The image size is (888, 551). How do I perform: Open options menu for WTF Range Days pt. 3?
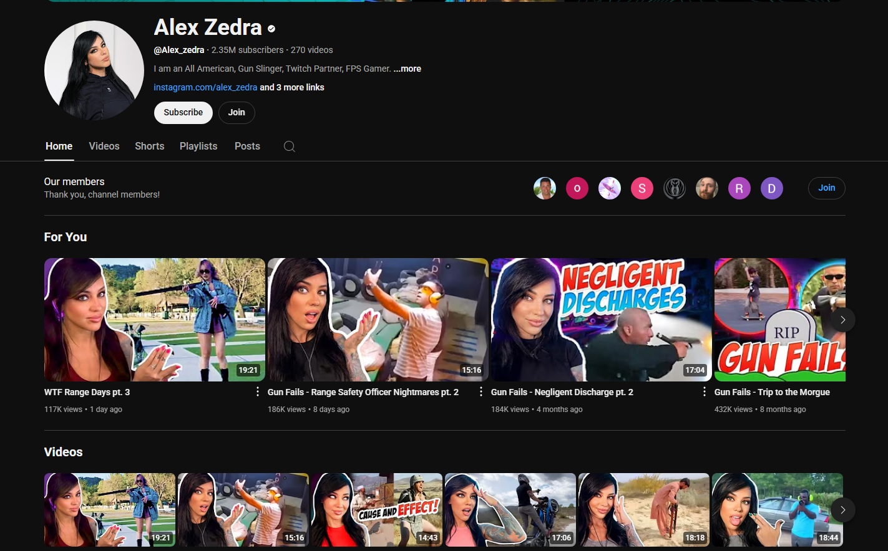tap(258, 391)
